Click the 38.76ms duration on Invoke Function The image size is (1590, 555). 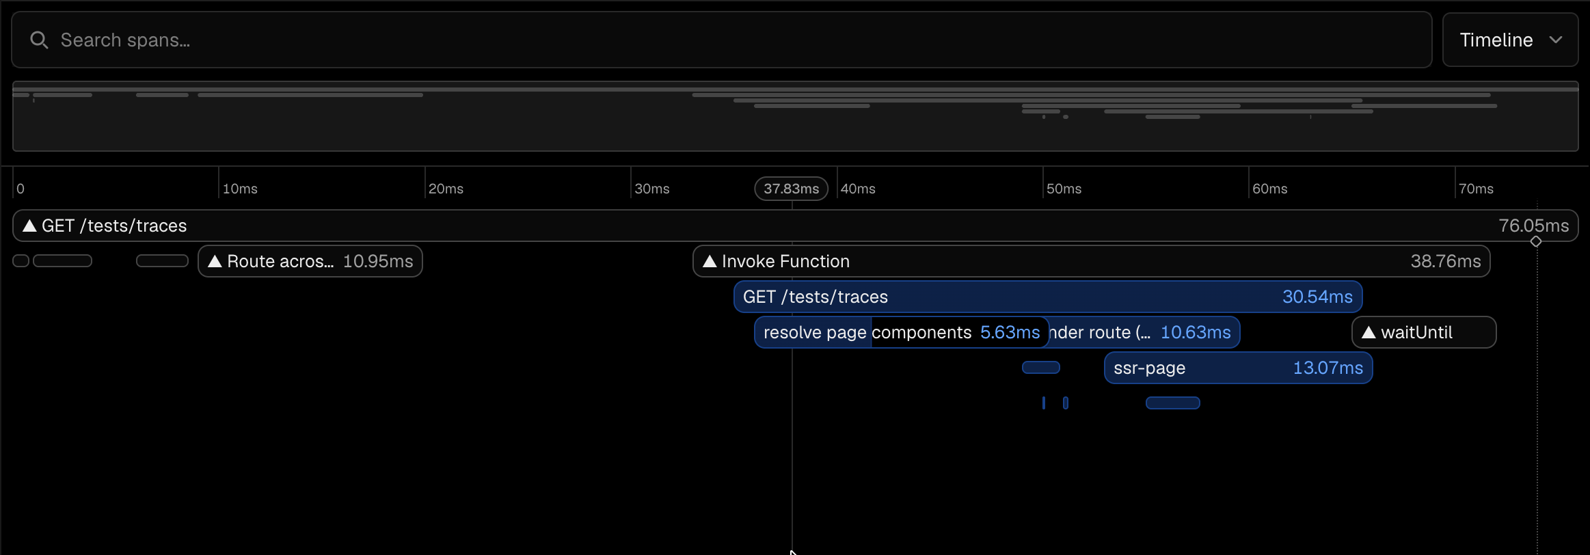(x=1446, y=261)
